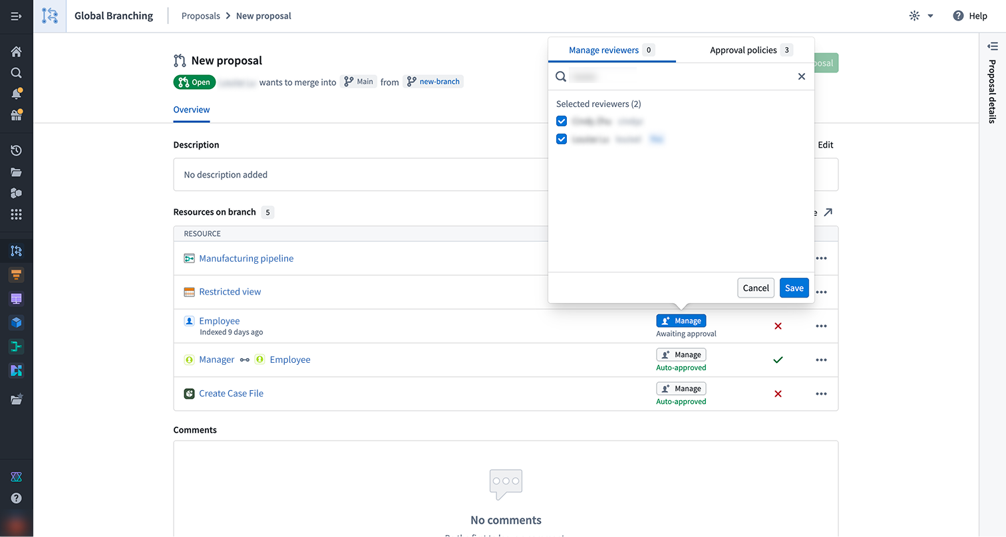Image resolution: width=1006 pixels, height=537 pixels.
Task: Open more options for Employee row
Action: [x=822, y=326]
